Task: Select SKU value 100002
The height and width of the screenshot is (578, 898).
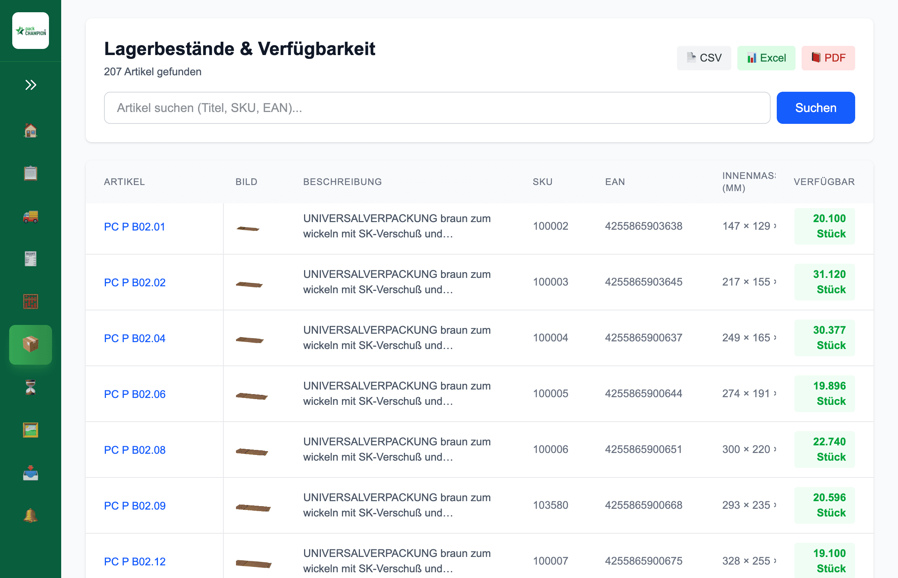Action: point(550,226)
